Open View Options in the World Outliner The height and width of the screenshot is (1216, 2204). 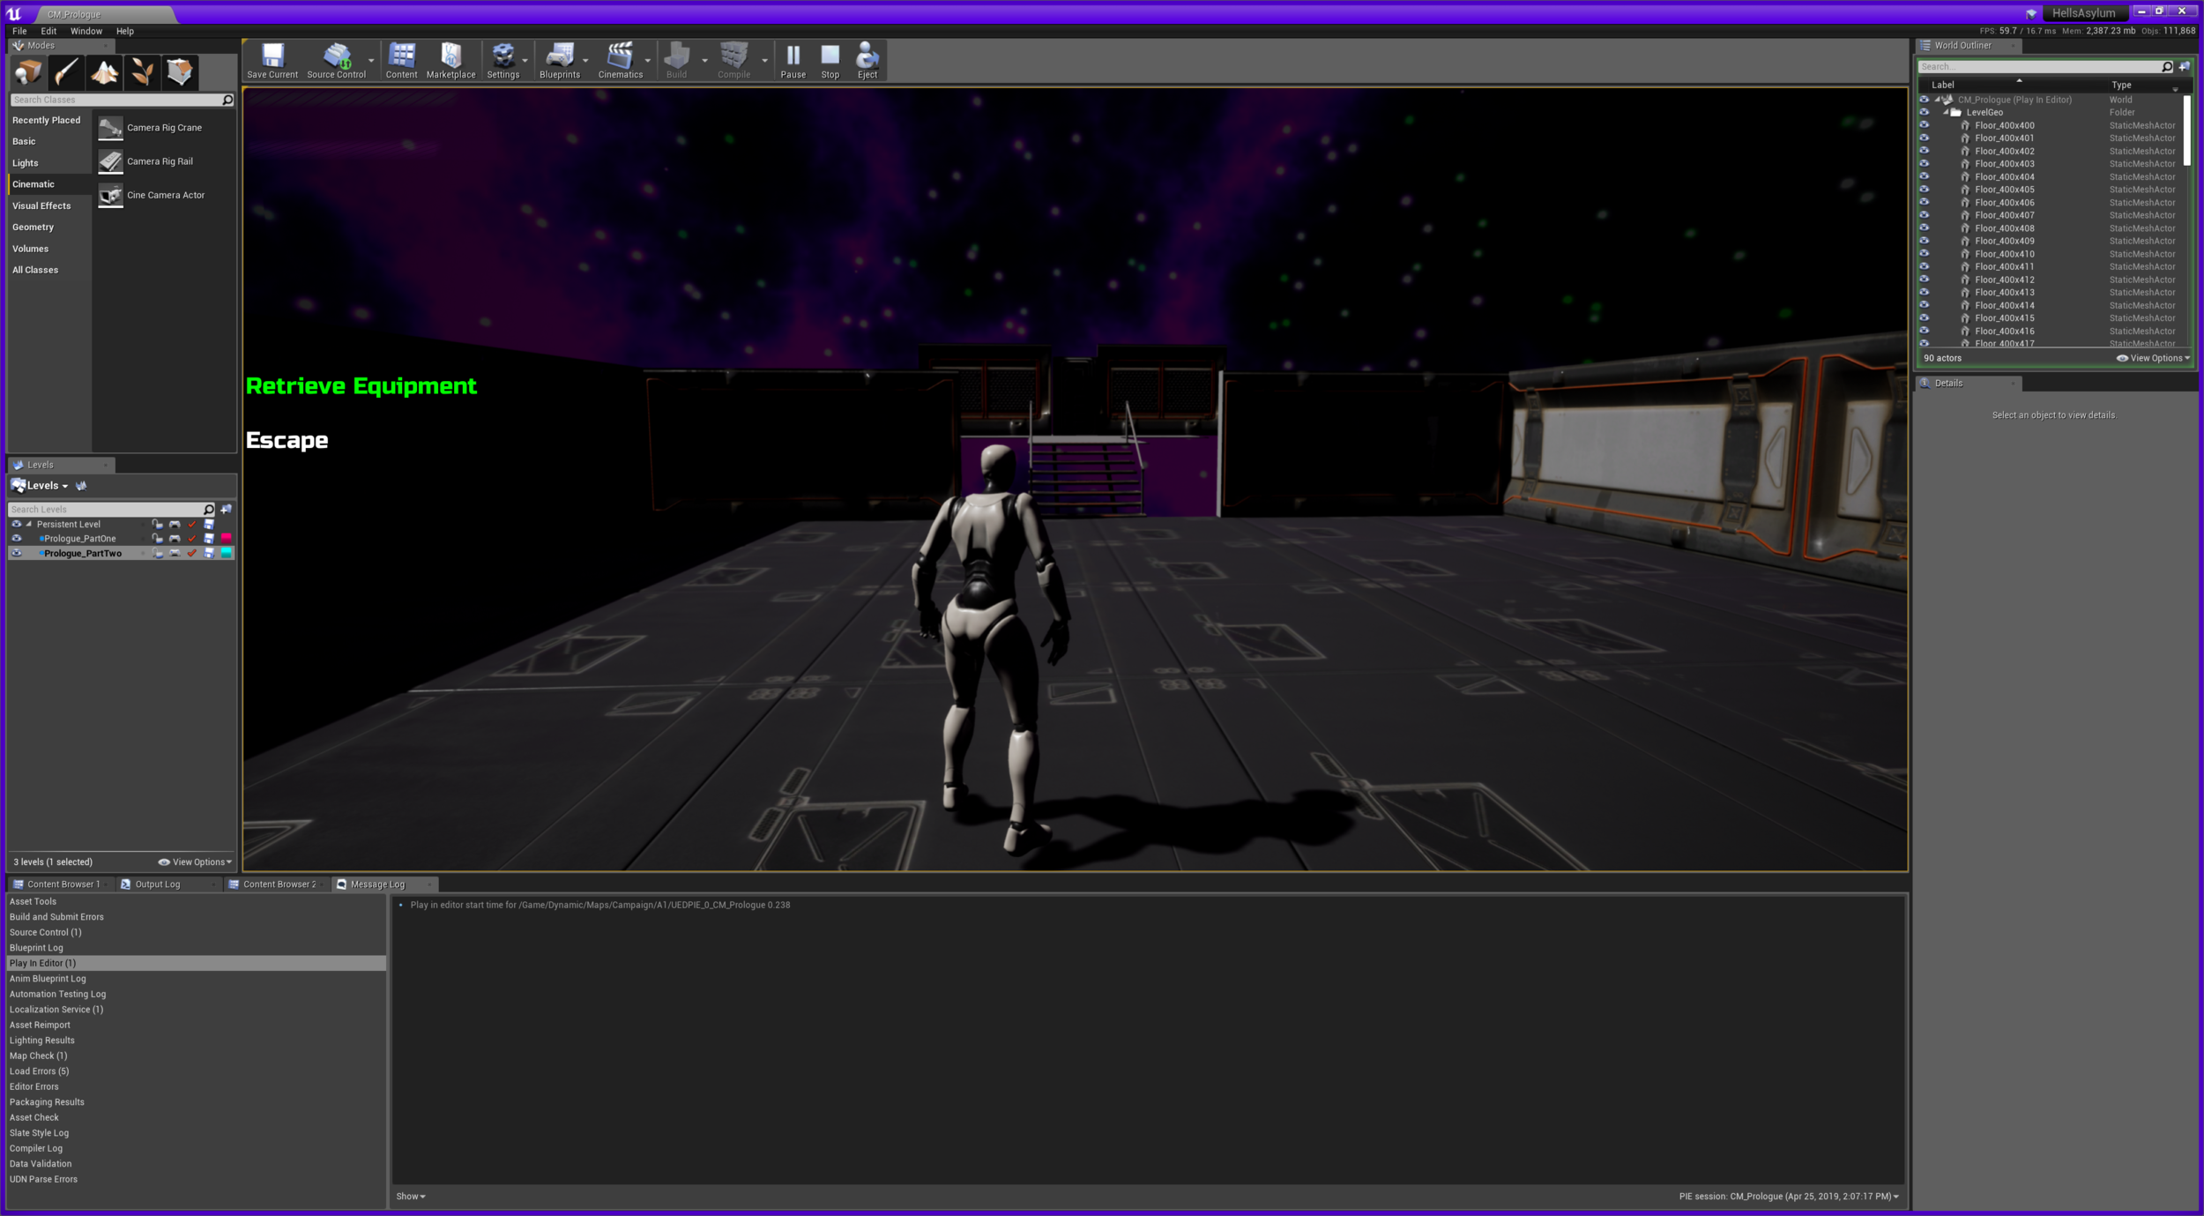click(x=2153, y=358)
